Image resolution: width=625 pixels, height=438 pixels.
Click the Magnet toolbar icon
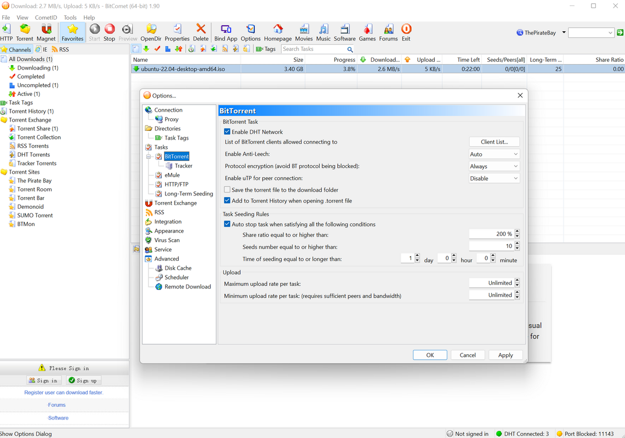pos(46,32)
